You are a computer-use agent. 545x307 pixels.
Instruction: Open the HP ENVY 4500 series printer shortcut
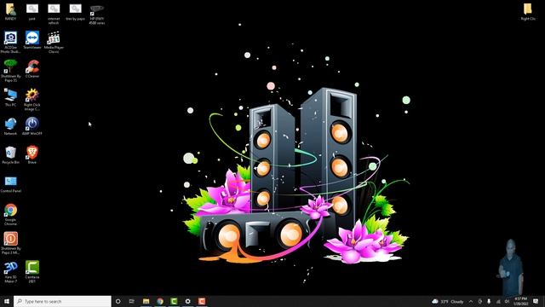click(x=96, y=14)
